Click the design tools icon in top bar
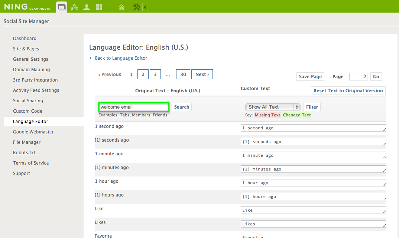The width and height of the screenshot is (399, 238). point(74,7)
